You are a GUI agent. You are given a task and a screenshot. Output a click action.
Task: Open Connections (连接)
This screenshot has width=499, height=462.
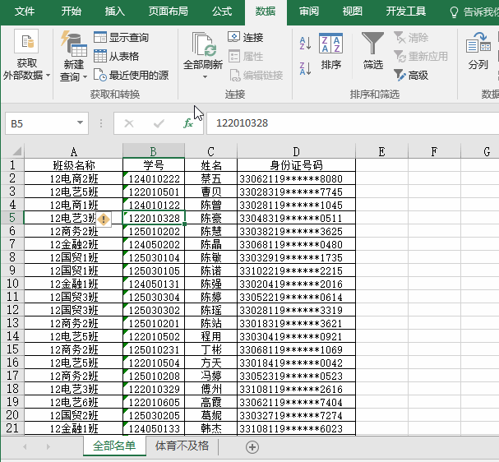(246, 37)
